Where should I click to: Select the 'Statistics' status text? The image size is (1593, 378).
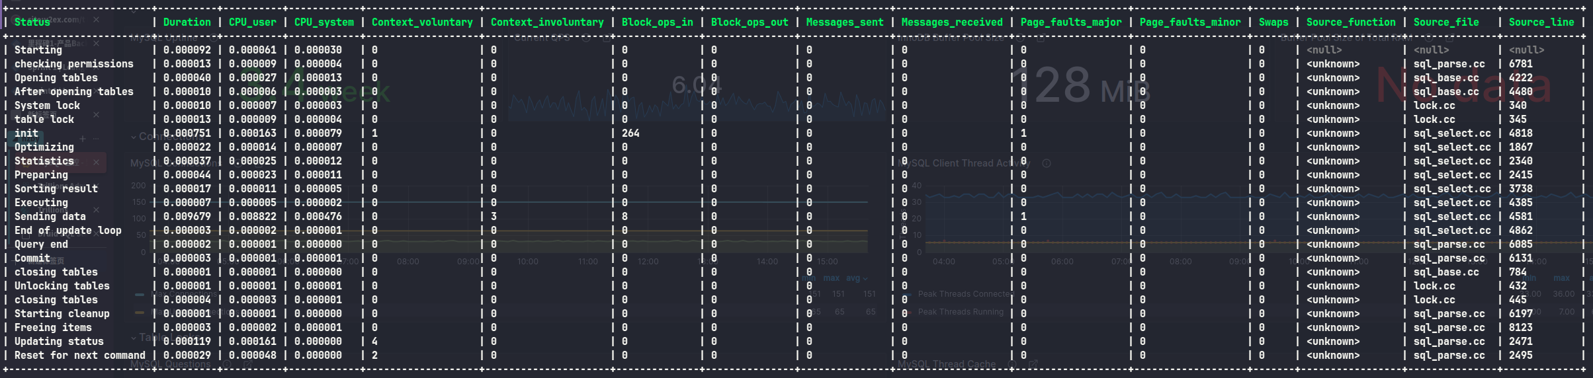click(x=44, y=161)
